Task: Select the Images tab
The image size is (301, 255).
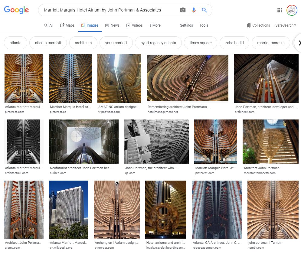Action: (x=90, y=25)
